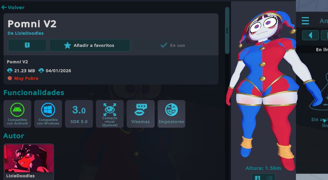Click Añadir a favoritos button
This screenshot has width=328, height=180.
click(90, 45)
